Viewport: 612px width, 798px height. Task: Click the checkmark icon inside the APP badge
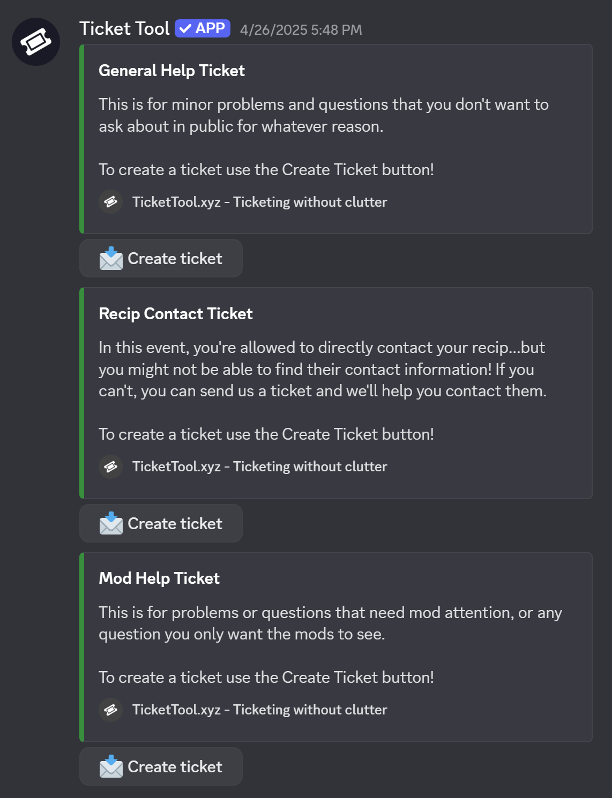click(x=186, y=28)
